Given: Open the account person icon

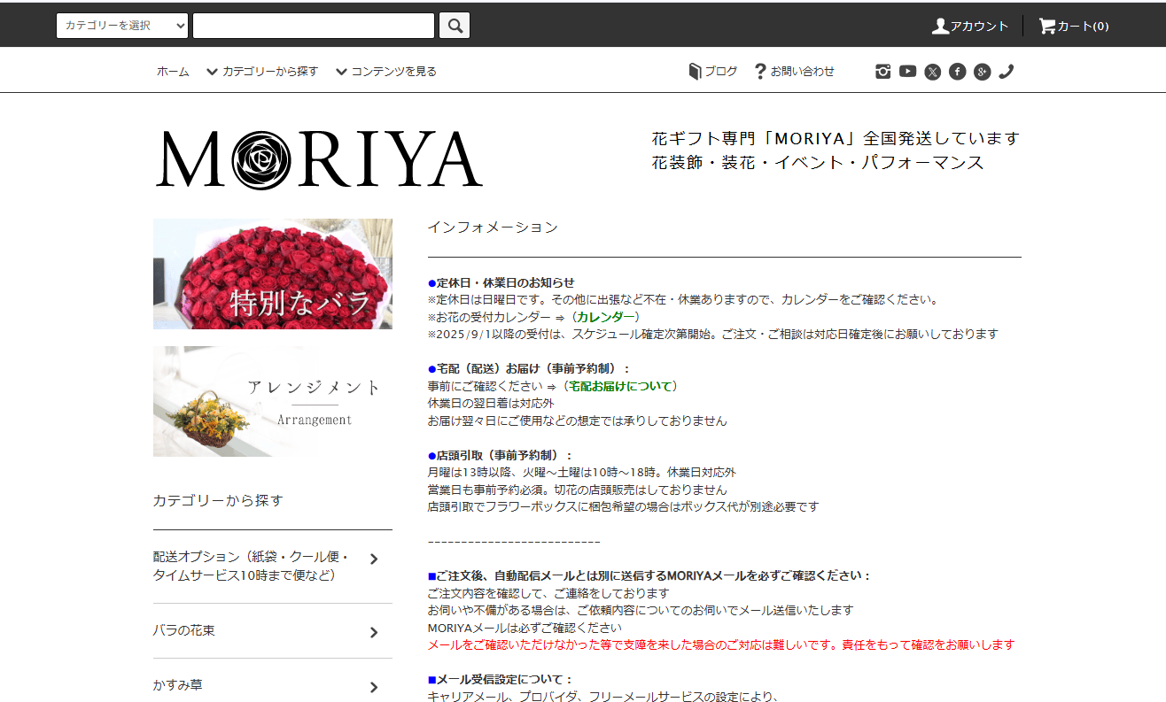Looking at the screenshot, I should [940, 26].
